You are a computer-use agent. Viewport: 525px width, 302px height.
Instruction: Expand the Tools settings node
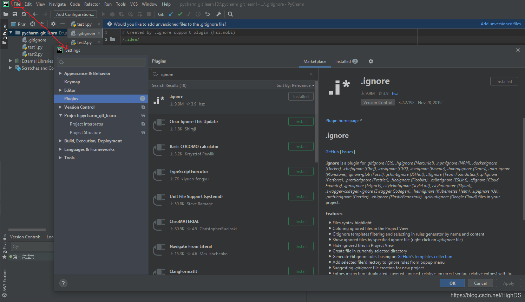60,158
